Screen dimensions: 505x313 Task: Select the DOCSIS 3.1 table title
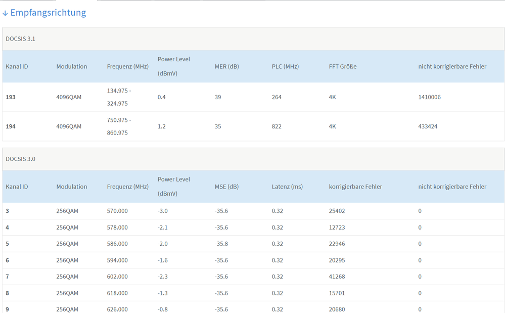click(20, 38)
